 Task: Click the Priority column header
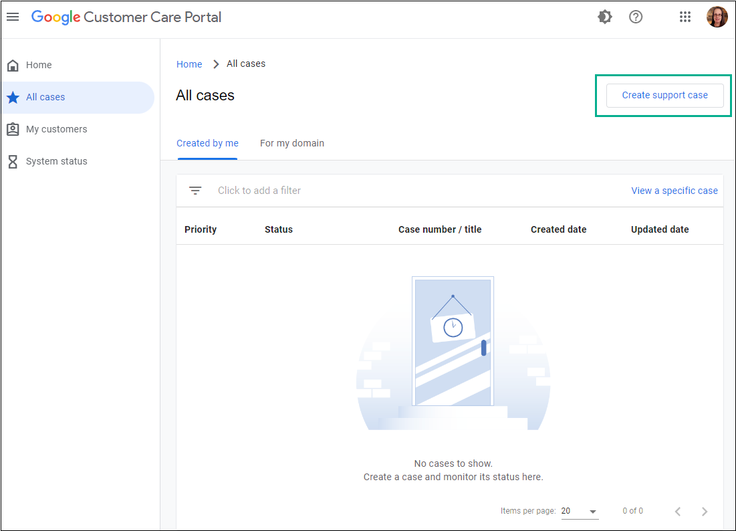click(x=201, y=229)
